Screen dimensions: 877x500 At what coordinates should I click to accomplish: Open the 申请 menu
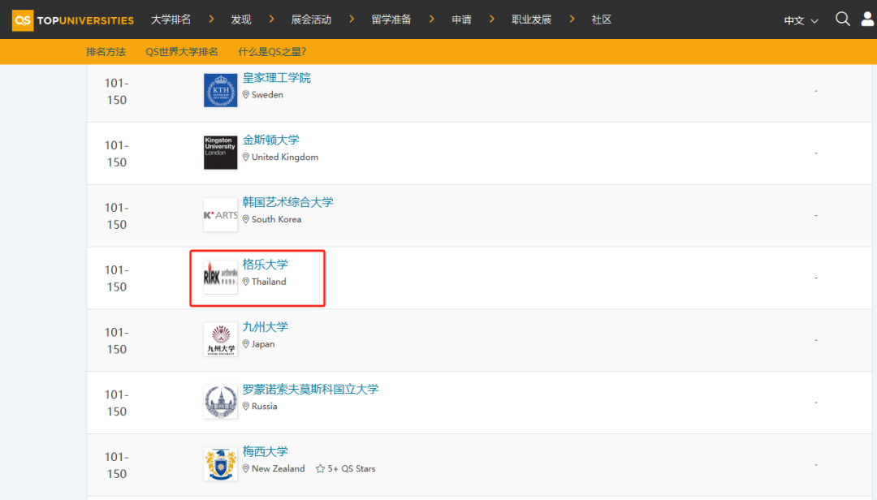click(x=461, y=19)
